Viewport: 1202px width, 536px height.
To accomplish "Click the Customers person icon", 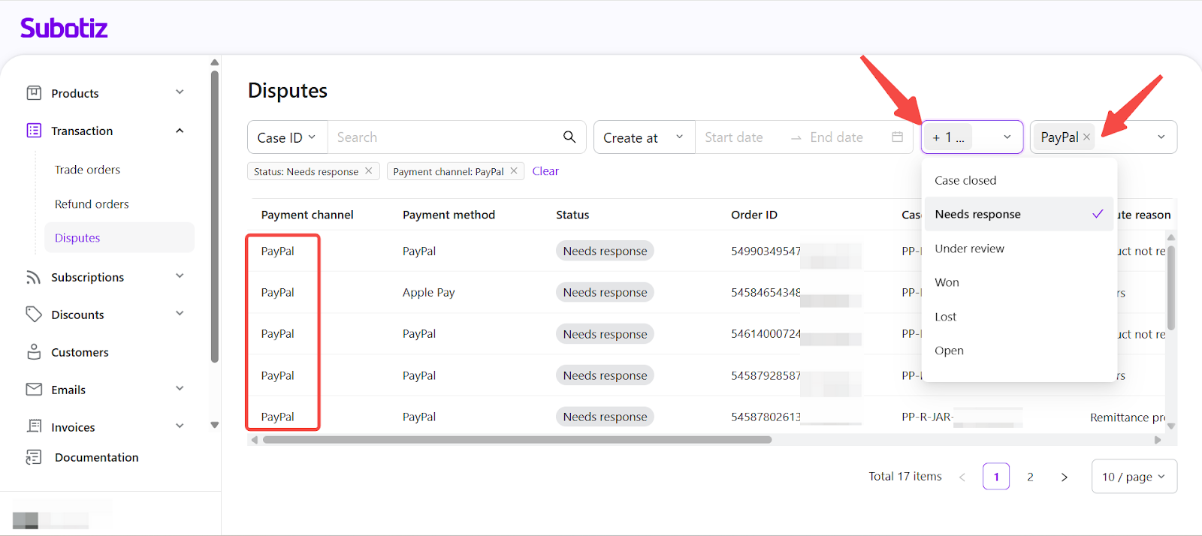I will [x=34, y=352].
